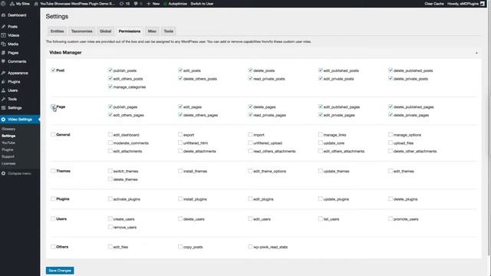Uncheck manage_categories capability
This screenshot has height=276, width=491.
(110, 87)
